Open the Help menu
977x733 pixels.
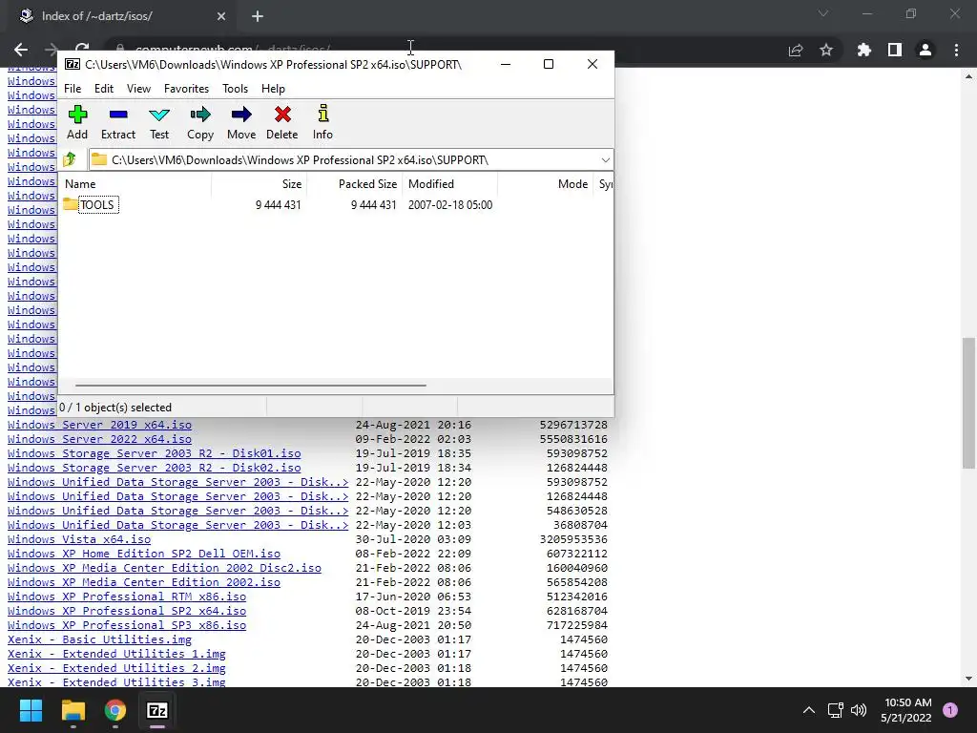pyautogui.click(x=273, y=89)
